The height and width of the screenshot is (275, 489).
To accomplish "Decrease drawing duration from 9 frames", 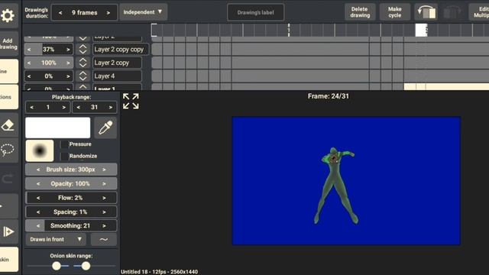I will (x=60, y=13).
